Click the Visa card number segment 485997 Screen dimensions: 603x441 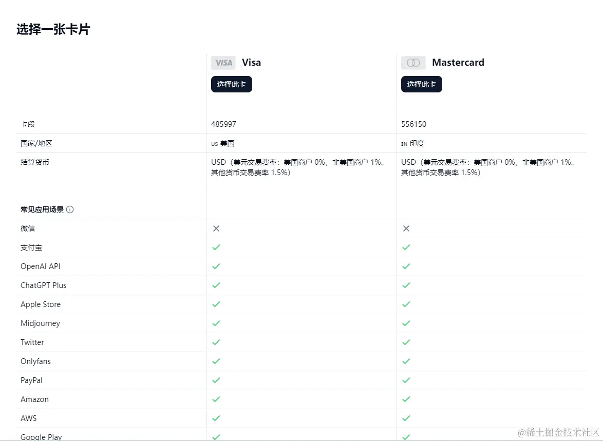point(224,124)
